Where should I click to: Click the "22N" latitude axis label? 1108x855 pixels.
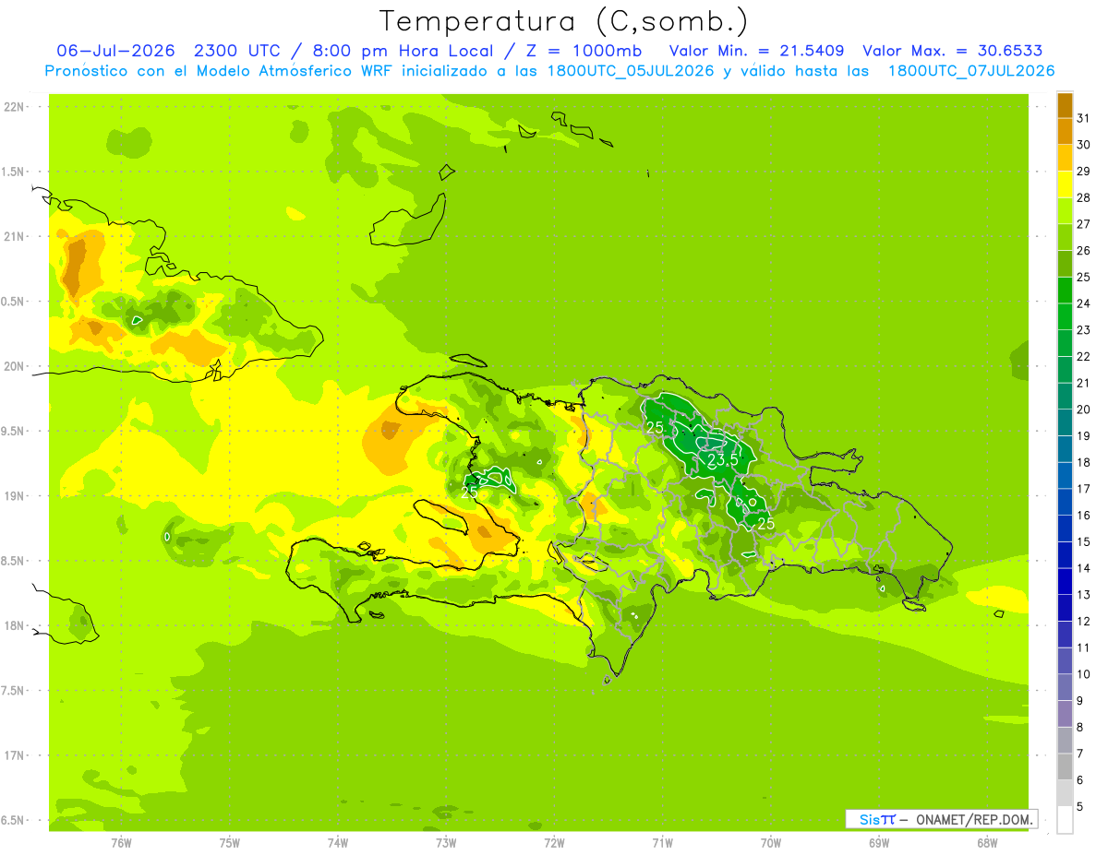coord(15,106)
